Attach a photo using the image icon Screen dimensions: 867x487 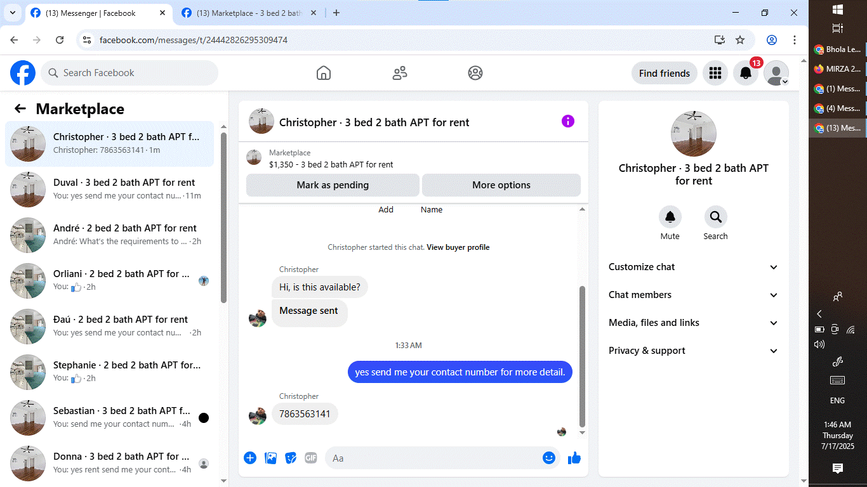coord(270,458)
